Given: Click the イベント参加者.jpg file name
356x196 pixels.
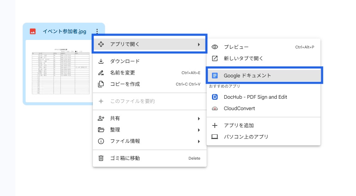Looking at the screenshot, I should tap(64, 31).
